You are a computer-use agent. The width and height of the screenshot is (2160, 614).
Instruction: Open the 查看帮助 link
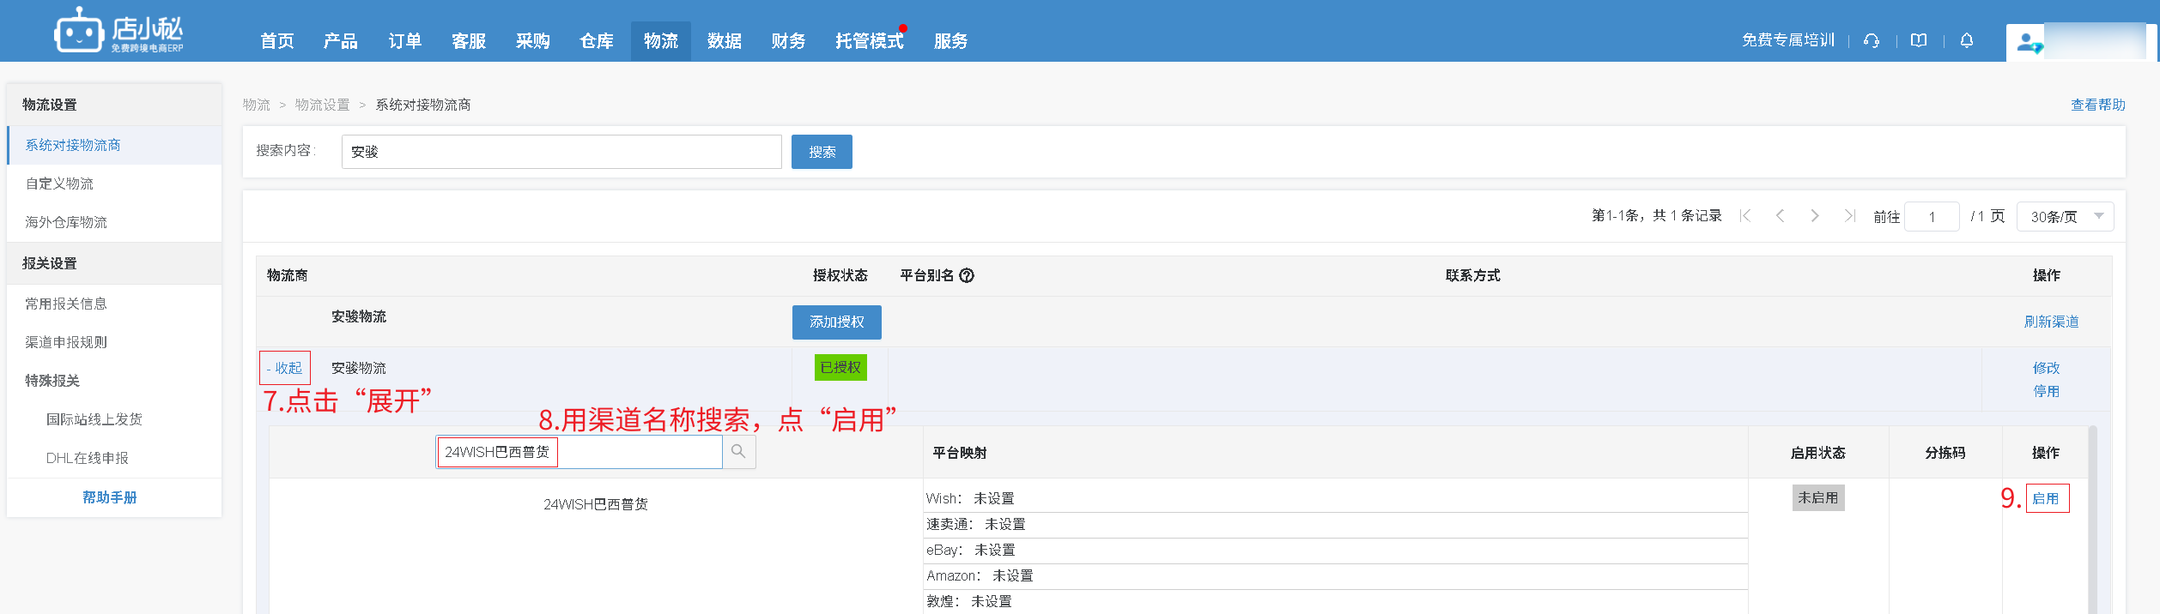(2097, 105)
